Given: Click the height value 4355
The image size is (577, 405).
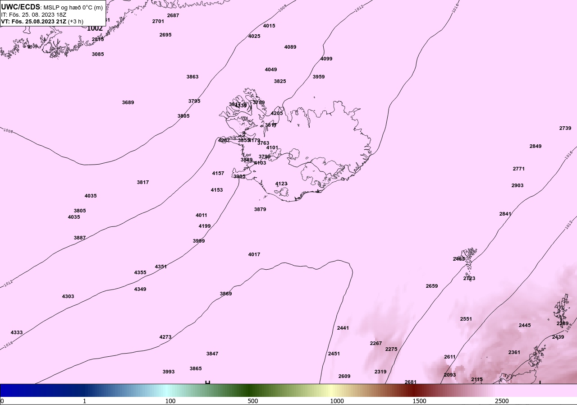Looking at the screenshot, I should 140,272.
